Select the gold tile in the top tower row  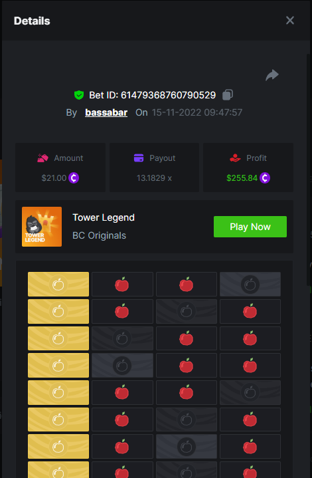(x=58, y=284)
